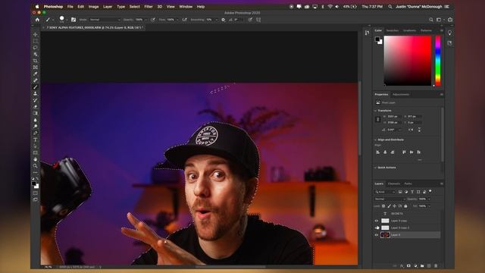The height and width of the screenshot is (273, 485).
Task: Toggle visibility of Layer 0 copy 2
Action: 377,227
